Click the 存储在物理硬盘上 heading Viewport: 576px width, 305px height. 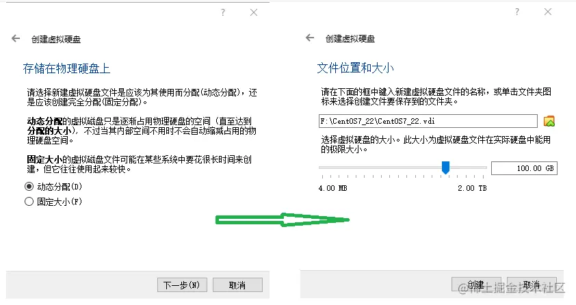66,68
